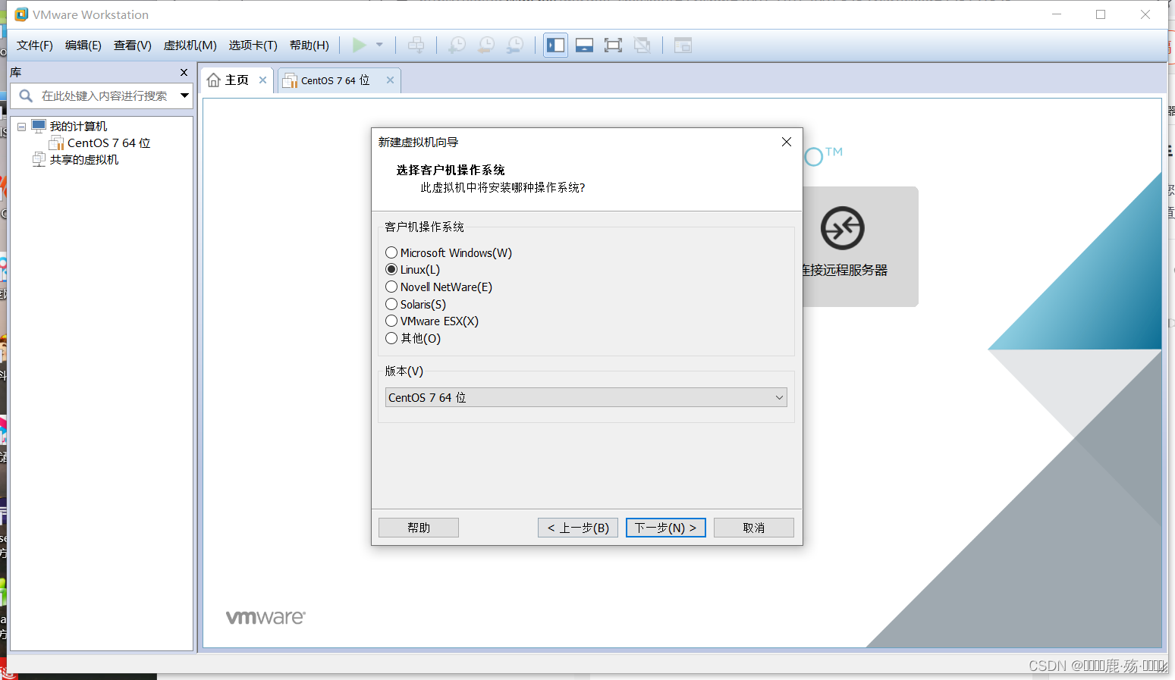
Task: Select the Linux radio button
Action: click(391, 269)
